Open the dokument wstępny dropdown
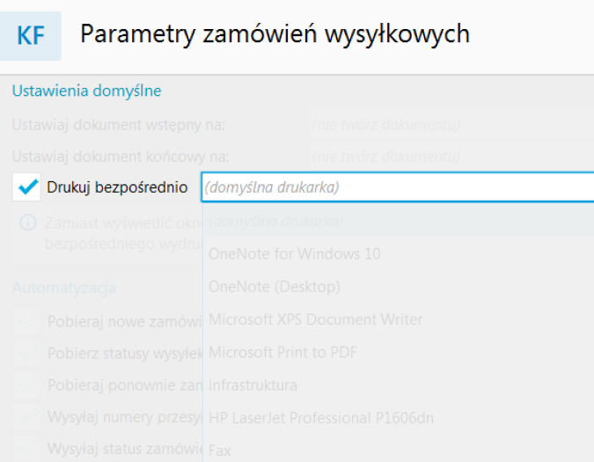594x462 pixels. [451, 125]
